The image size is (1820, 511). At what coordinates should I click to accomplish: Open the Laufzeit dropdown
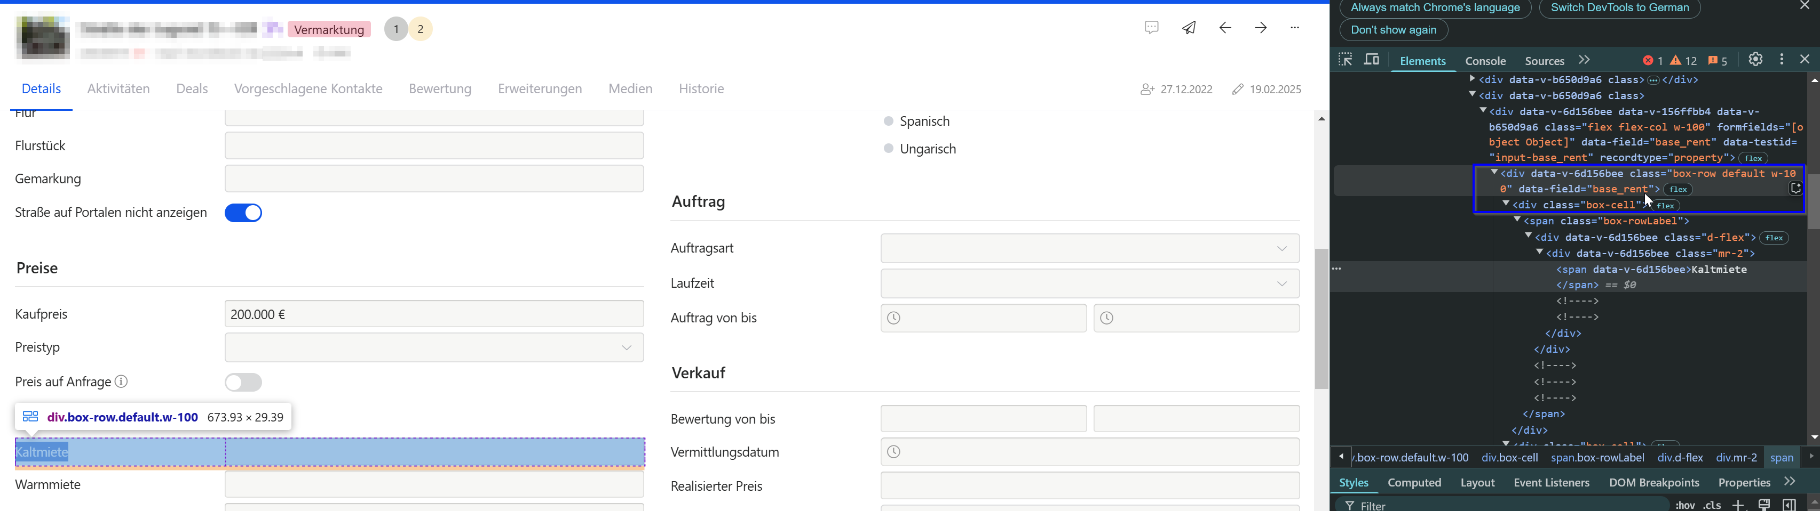click(1089, 283)
